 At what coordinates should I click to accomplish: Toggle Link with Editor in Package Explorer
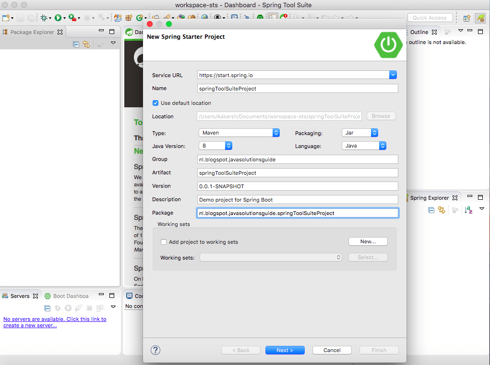86,44
